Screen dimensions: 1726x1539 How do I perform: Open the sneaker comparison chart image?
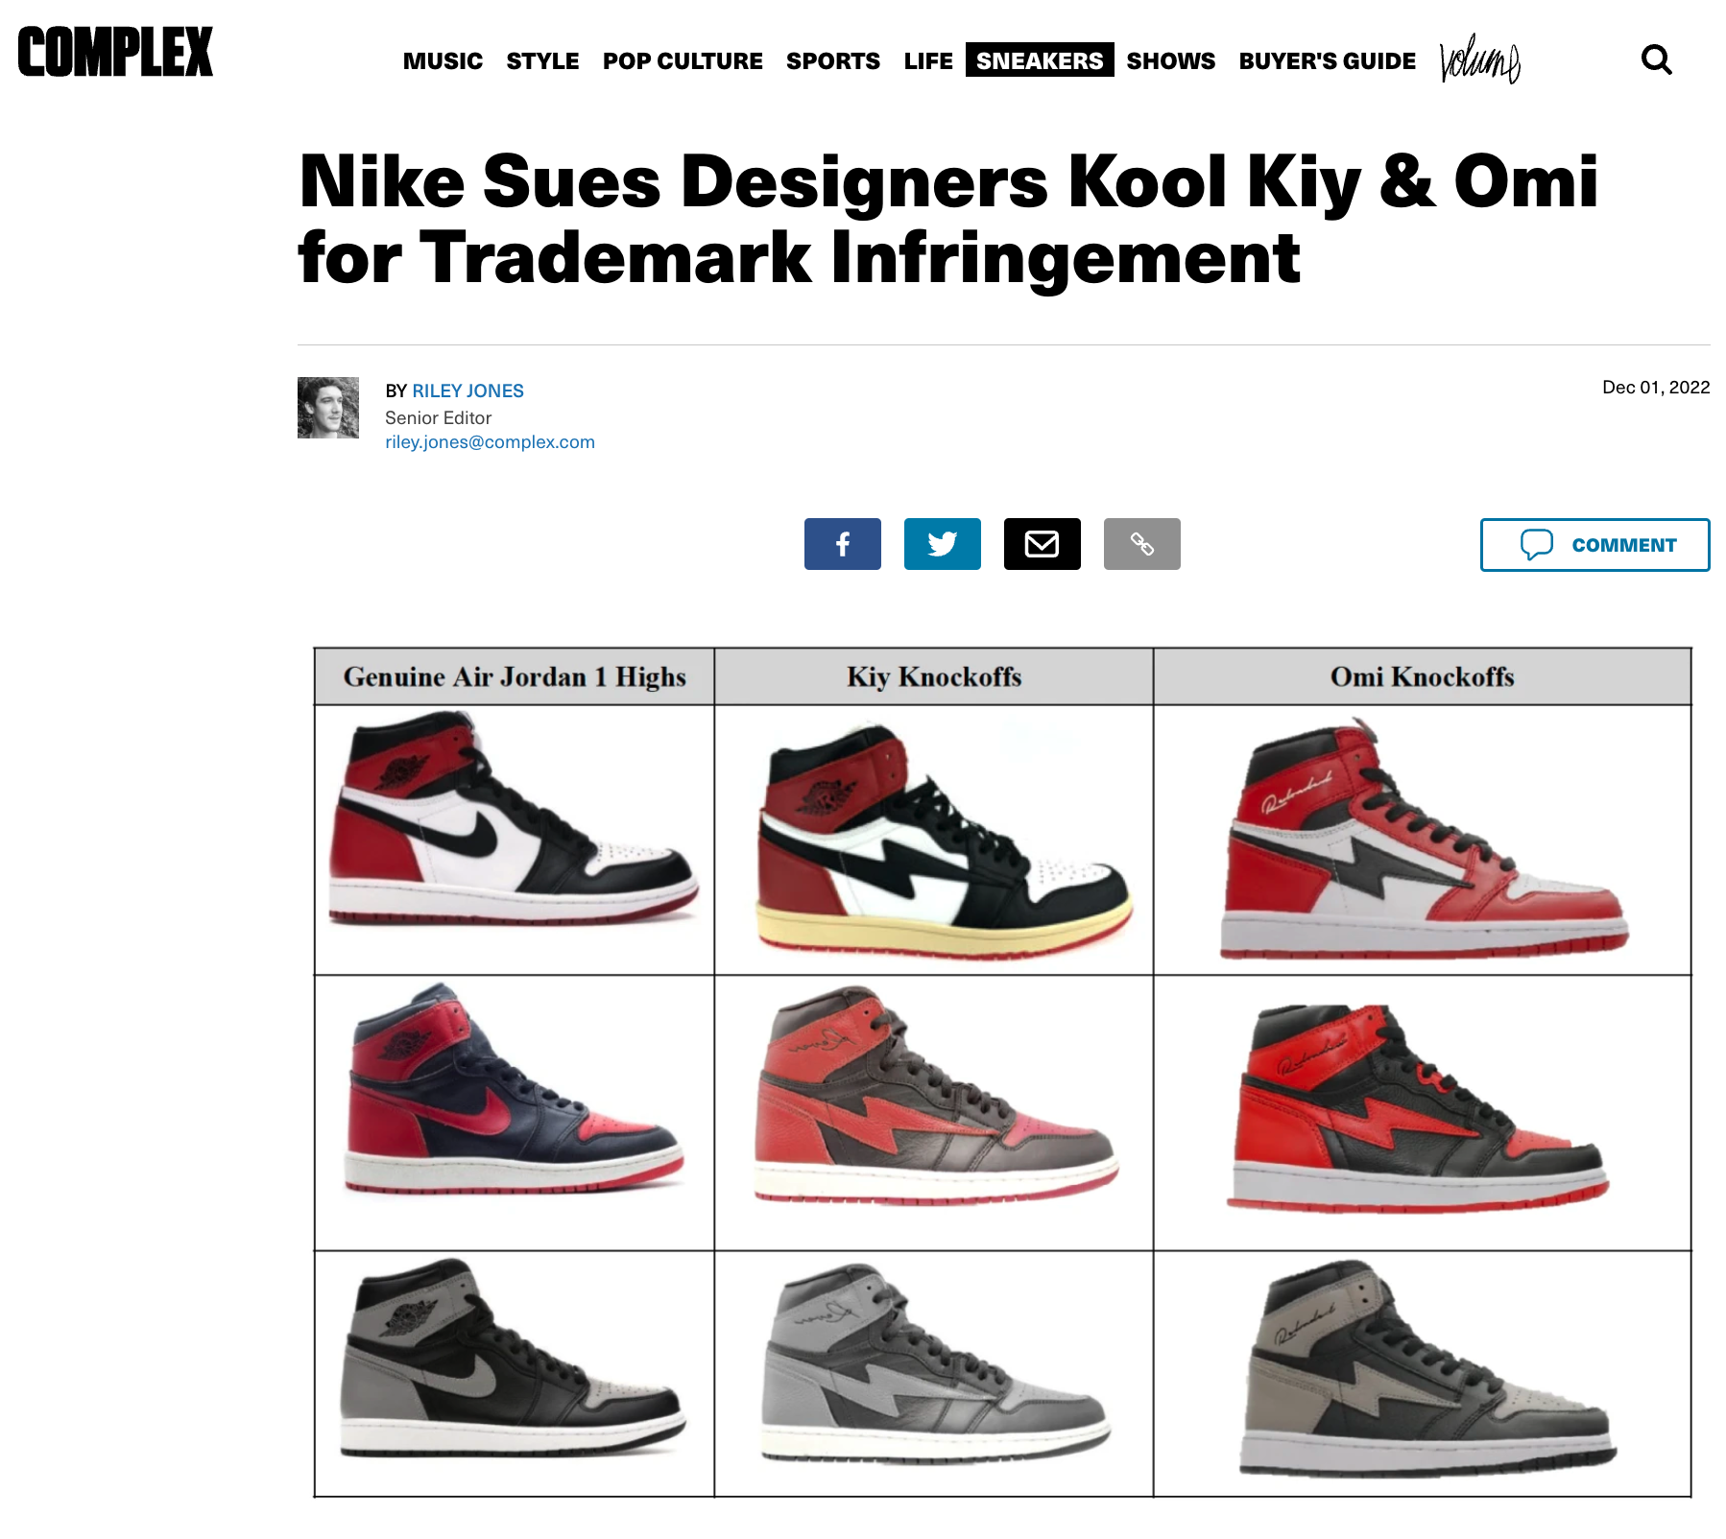tap(1002, 1072)
